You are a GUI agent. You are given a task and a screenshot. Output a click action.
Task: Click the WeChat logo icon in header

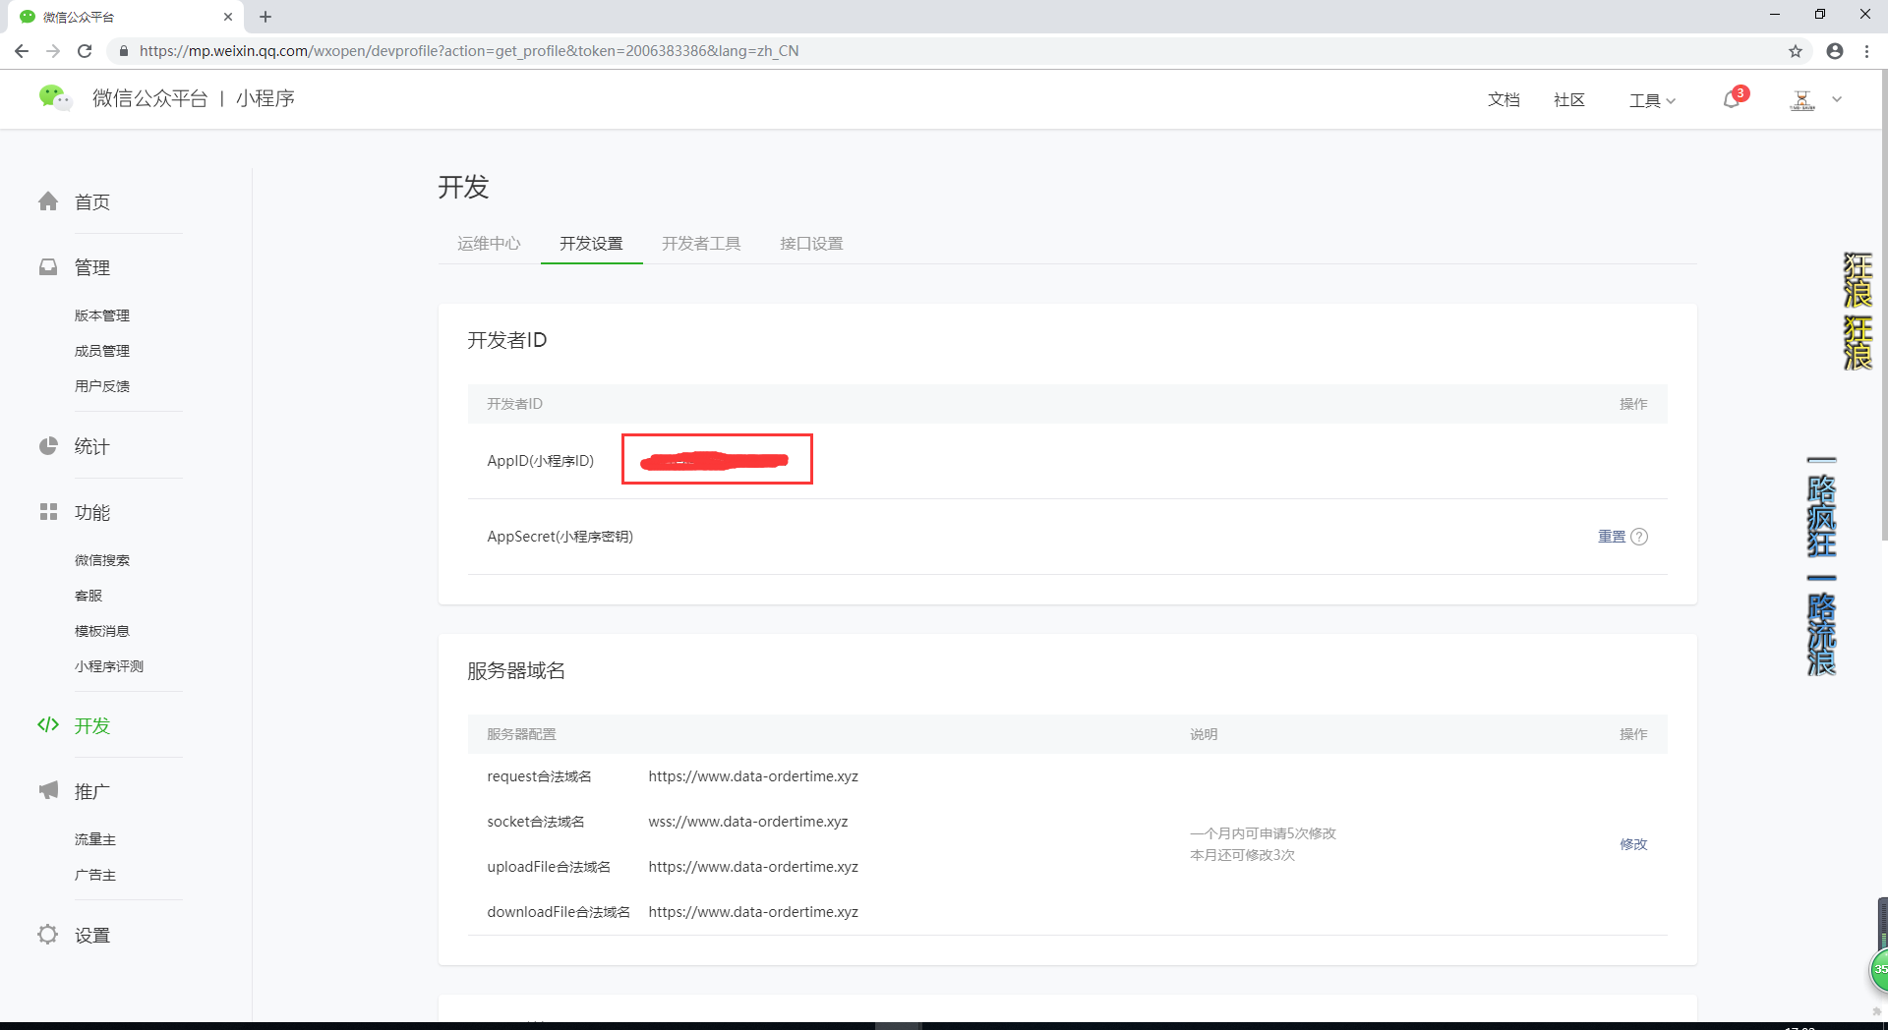click(x=55, y=97)
